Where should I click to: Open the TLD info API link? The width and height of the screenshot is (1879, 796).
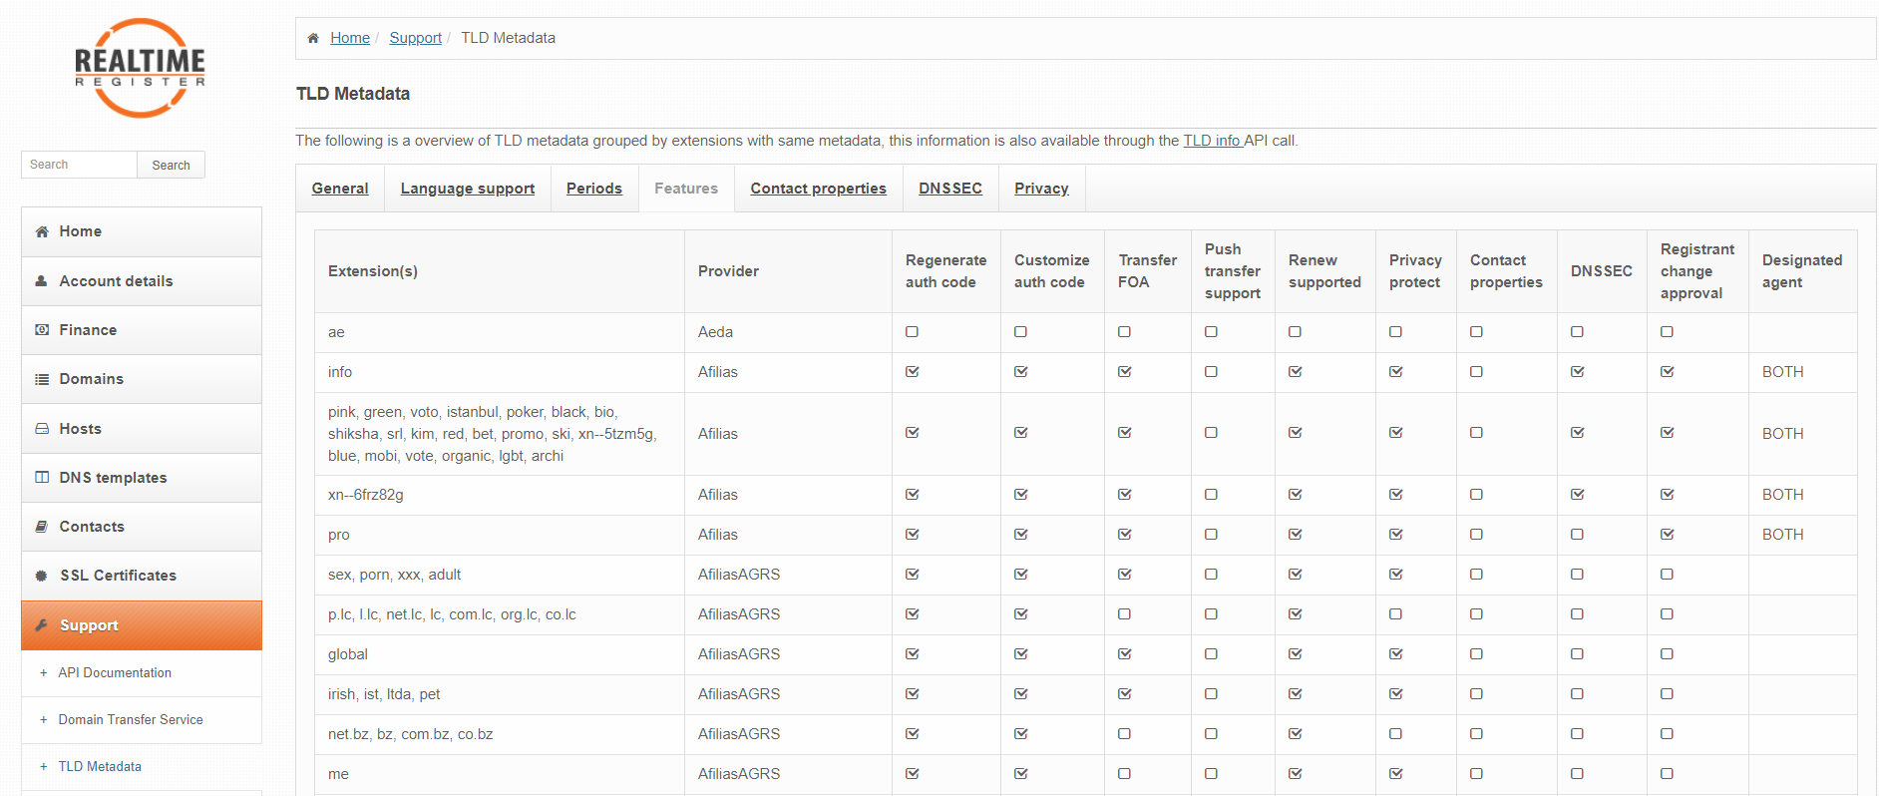coord(1212,141)
